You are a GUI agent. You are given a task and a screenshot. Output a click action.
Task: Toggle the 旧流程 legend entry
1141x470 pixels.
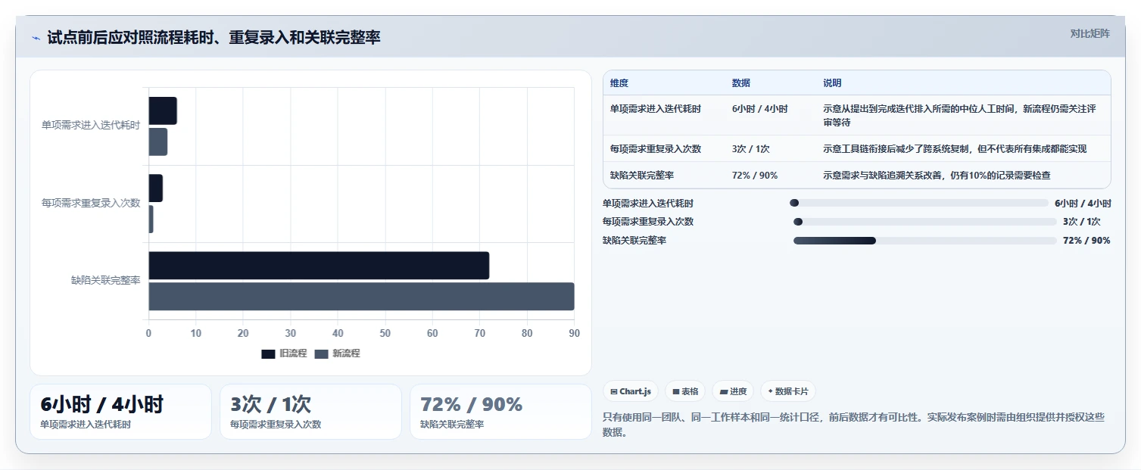pos(284,353)
